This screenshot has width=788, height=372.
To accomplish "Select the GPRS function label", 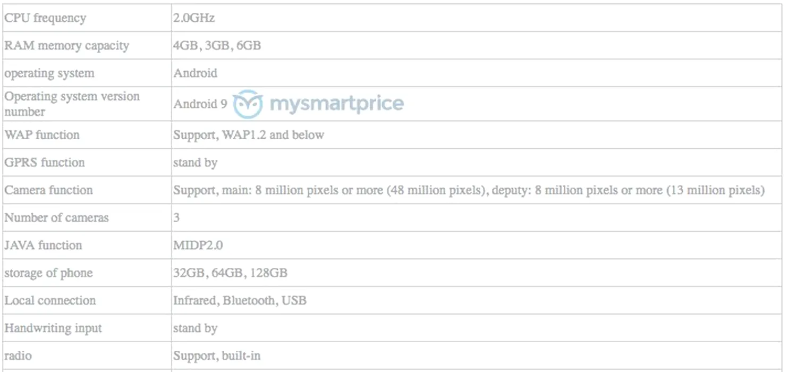I will tap(45, 163).
